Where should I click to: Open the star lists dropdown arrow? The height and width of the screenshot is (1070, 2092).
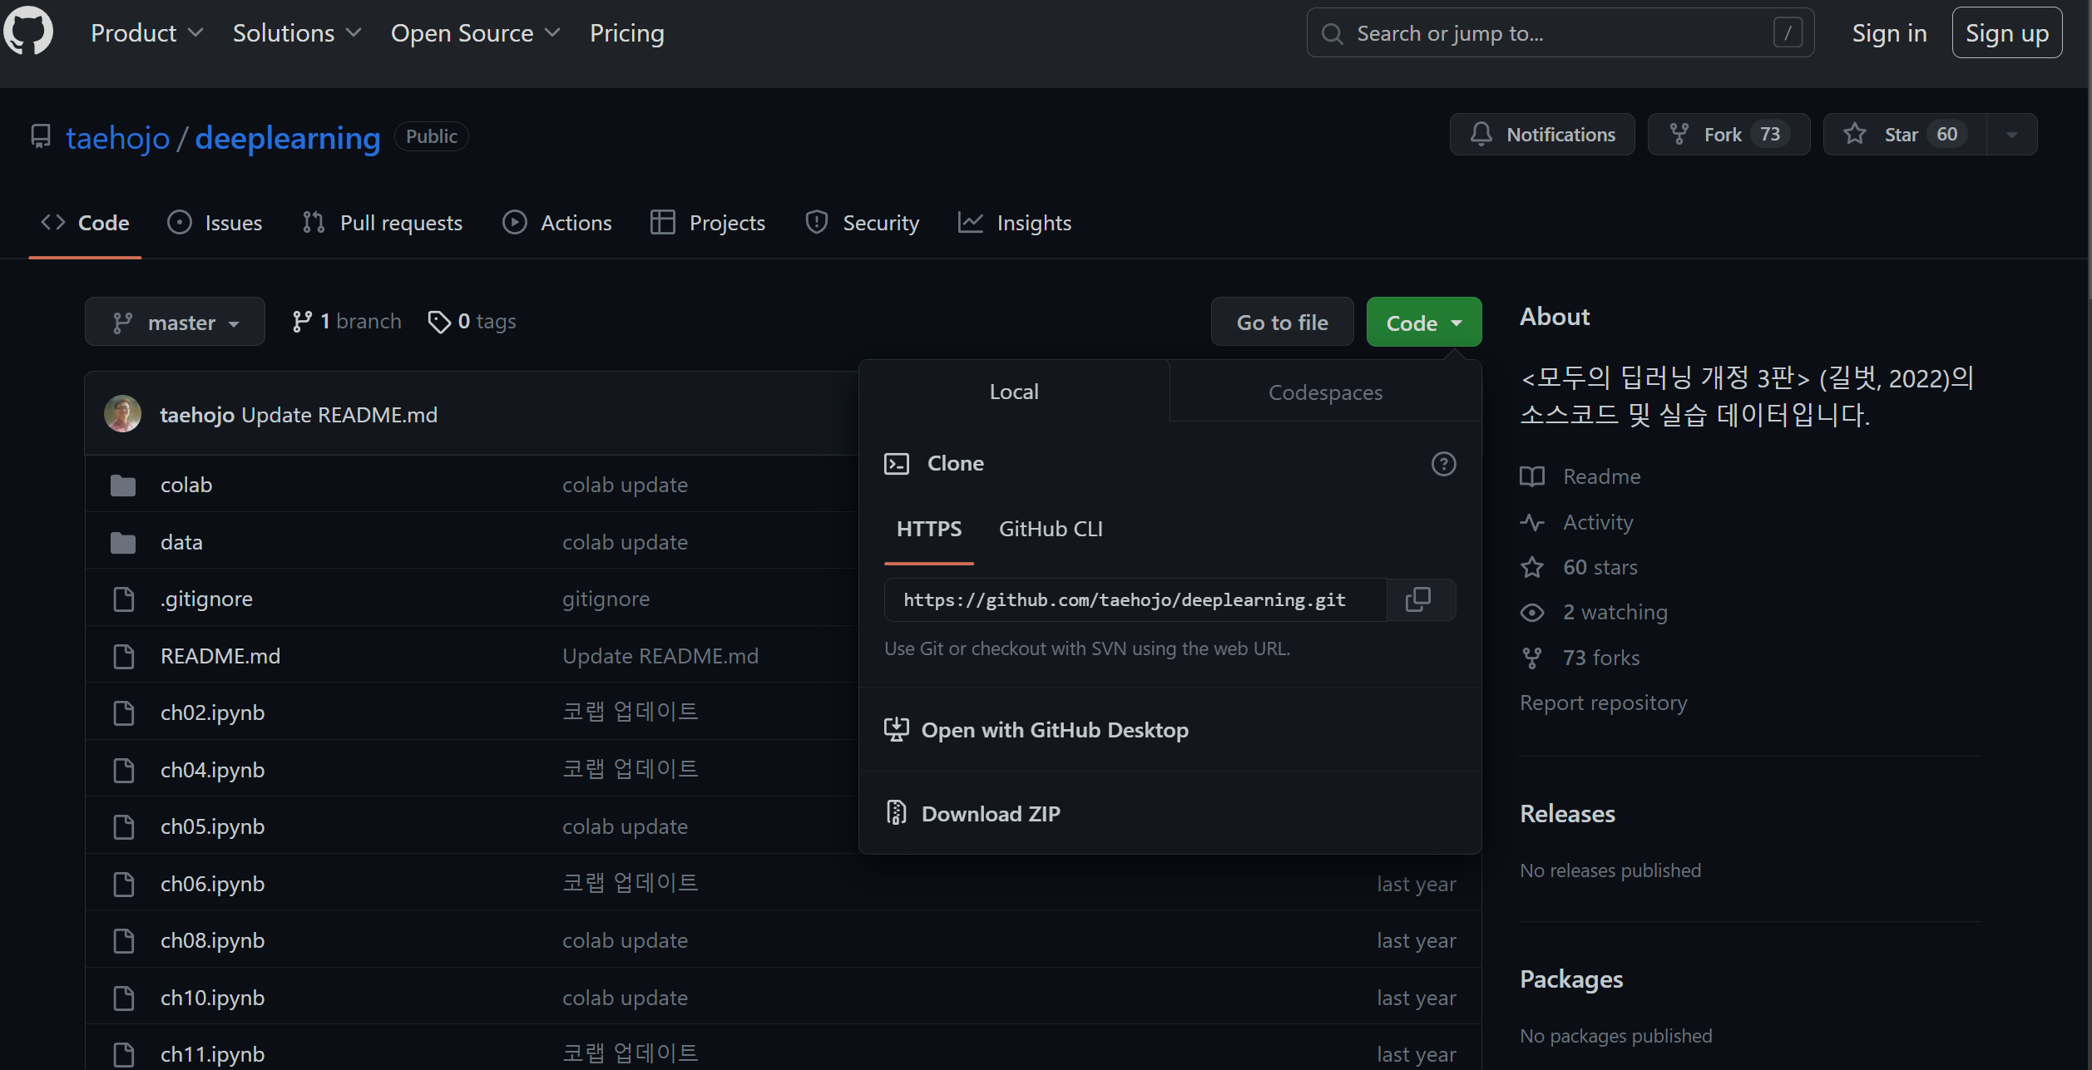[2011, 135]
